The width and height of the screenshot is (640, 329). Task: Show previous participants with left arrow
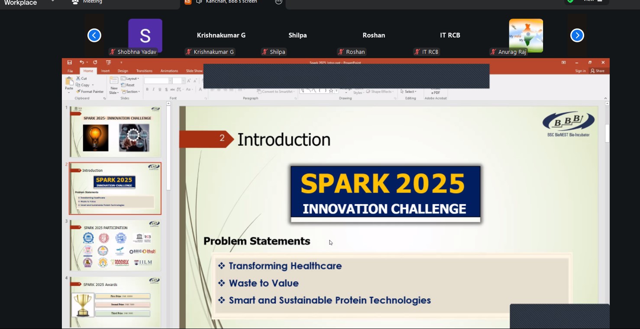coord(94,35)
